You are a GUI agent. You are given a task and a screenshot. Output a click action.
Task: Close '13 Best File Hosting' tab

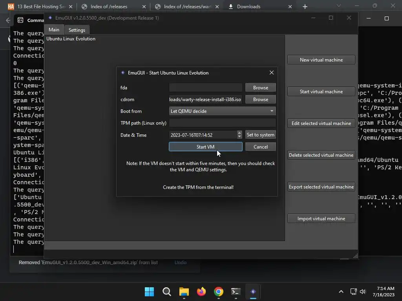[71, 7]
